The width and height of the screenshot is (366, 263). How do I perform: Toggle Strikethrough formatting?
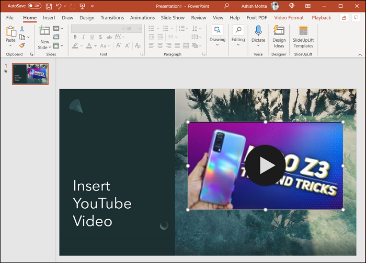point(109,37)
